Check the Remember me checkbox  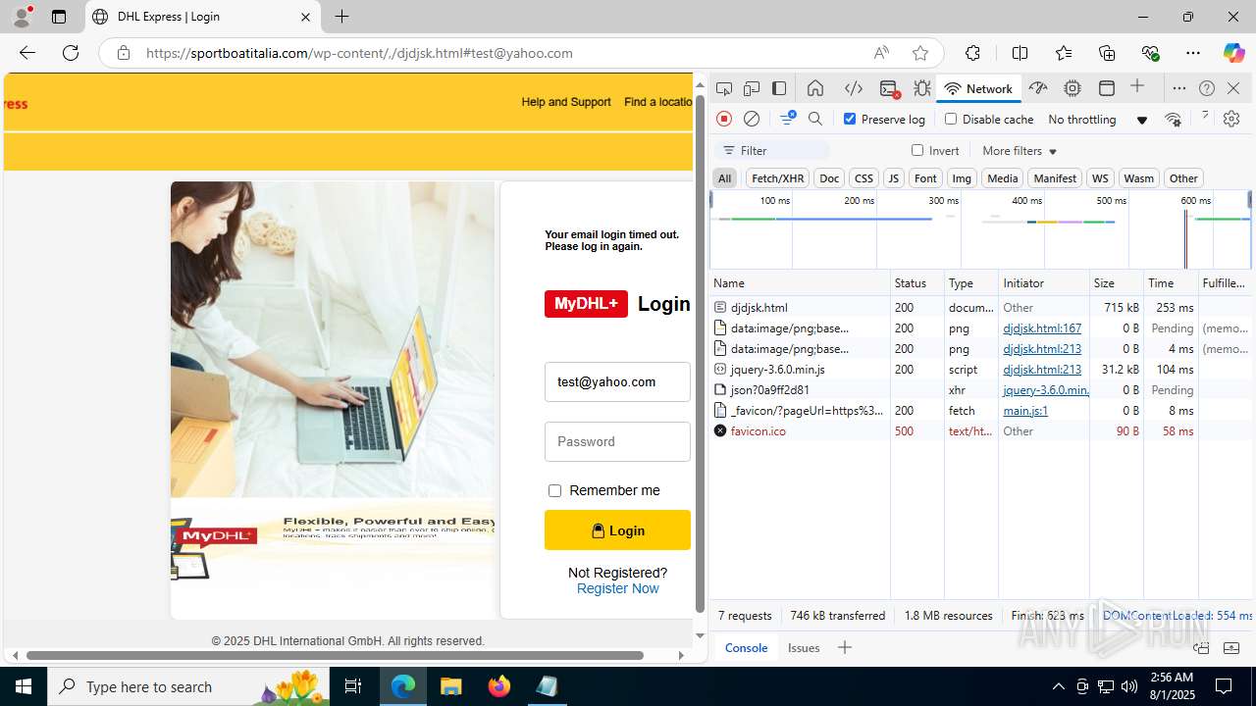[554, 490]
